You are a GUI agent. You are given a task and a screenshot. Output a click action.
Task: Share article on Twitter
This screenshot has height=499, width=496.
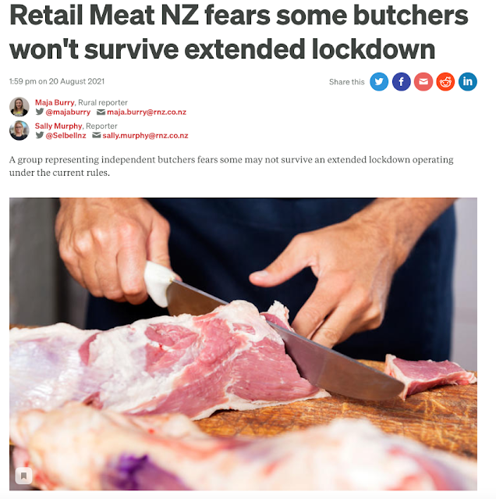coord(379,82)
